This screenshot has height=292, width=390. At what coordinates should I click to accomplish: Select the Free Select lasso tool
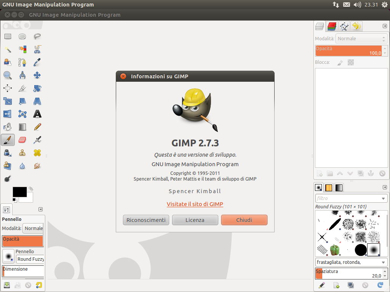point(37,36)
